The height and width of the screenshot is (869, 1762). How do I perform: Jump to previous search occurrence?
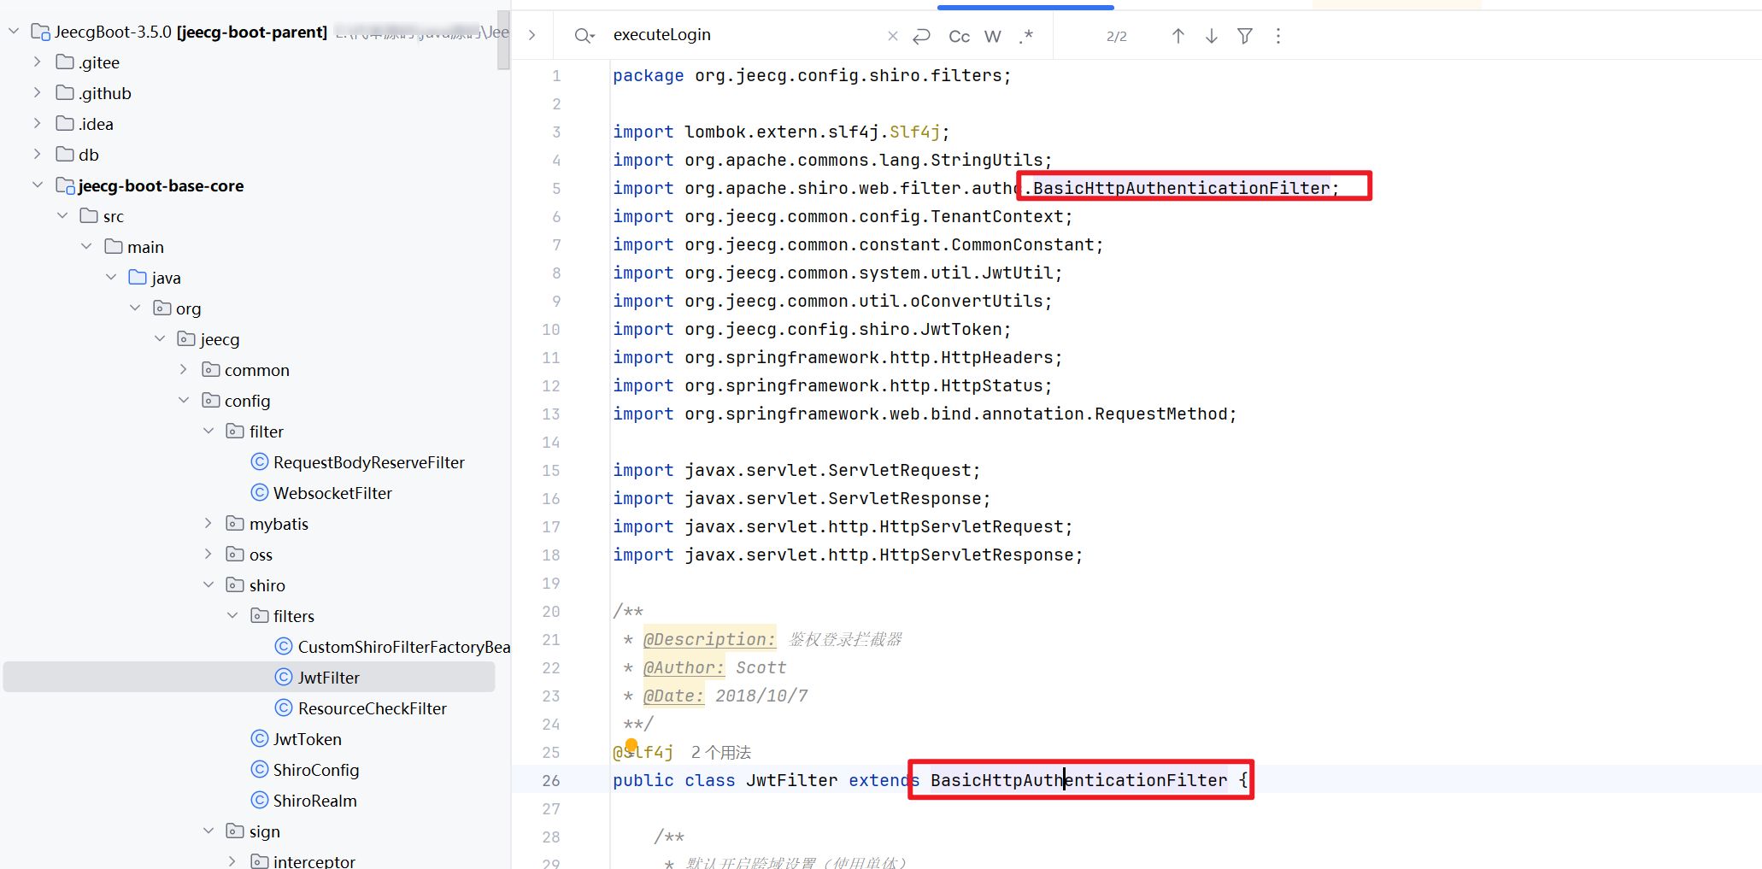tap(1178, 36)
